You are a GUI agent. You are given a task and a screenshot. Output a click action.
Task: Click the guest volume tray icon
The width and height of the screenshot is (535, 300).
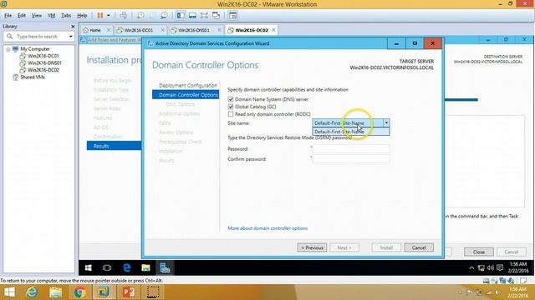(491, 268)
